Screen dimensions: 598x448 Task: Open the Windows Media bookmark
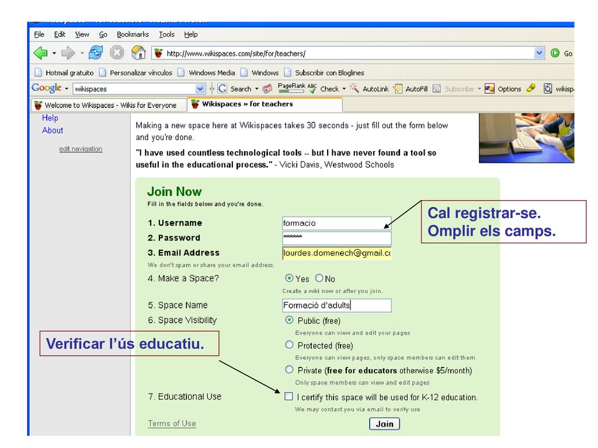tap(206, 72)
